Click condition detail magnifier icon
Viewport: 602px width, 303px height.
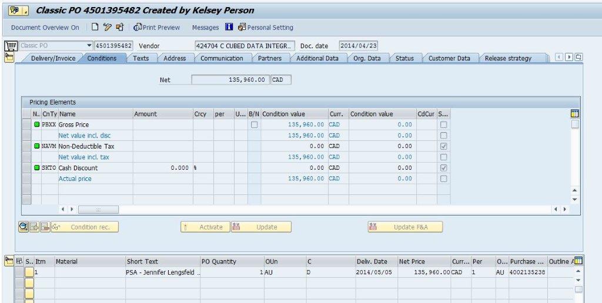click(24, 227)
